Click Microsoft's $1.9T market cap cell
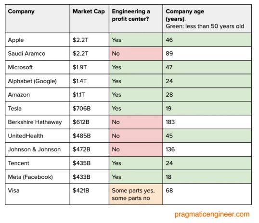 pos(90,67)
